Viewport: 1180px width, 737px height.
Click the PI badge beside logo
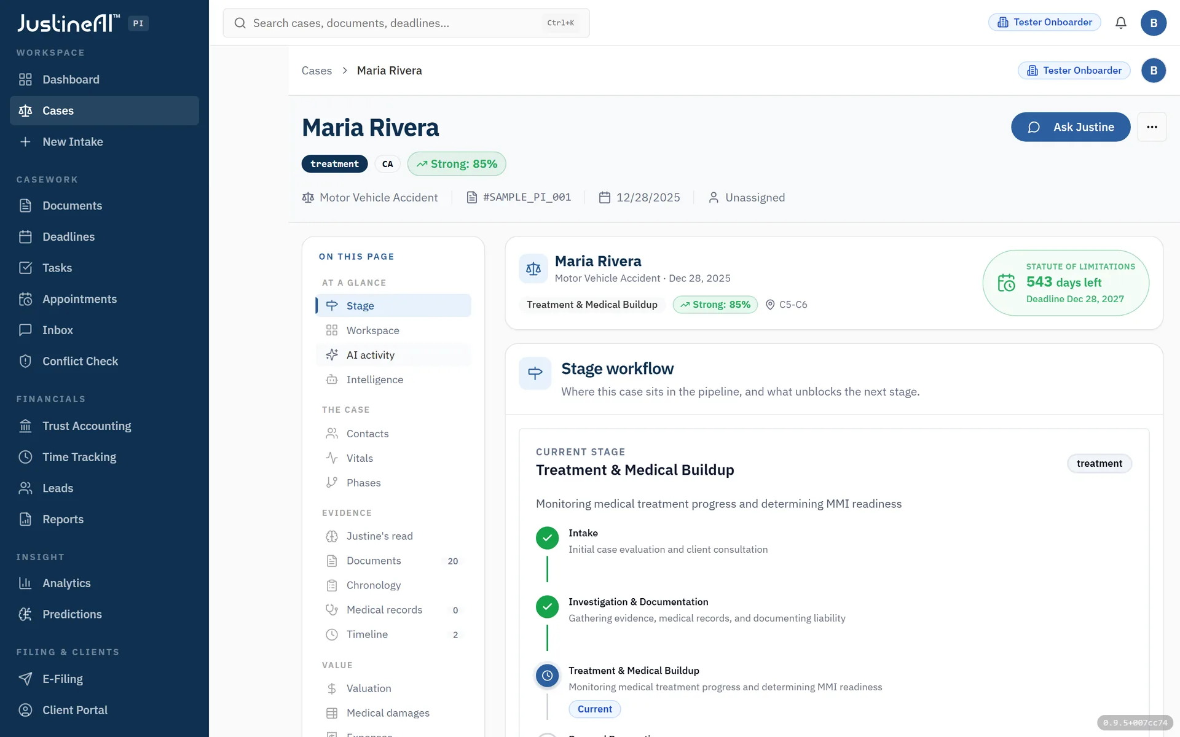click(138, 23)
